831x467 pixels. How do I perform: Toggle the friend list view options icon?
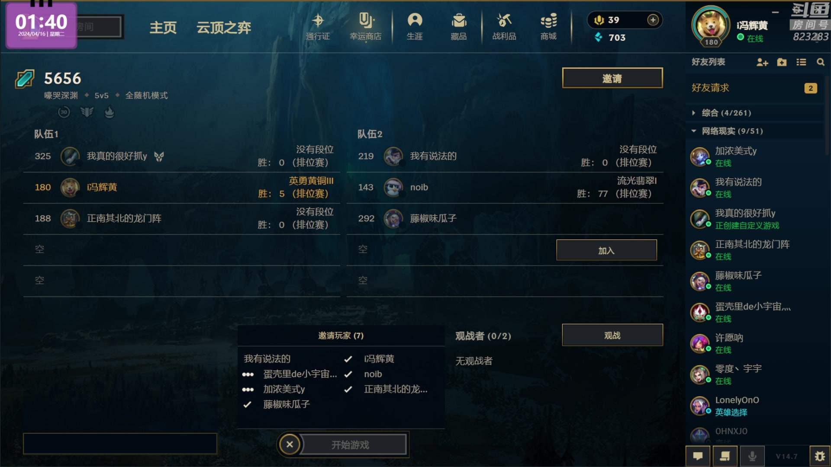coord(801,62)
